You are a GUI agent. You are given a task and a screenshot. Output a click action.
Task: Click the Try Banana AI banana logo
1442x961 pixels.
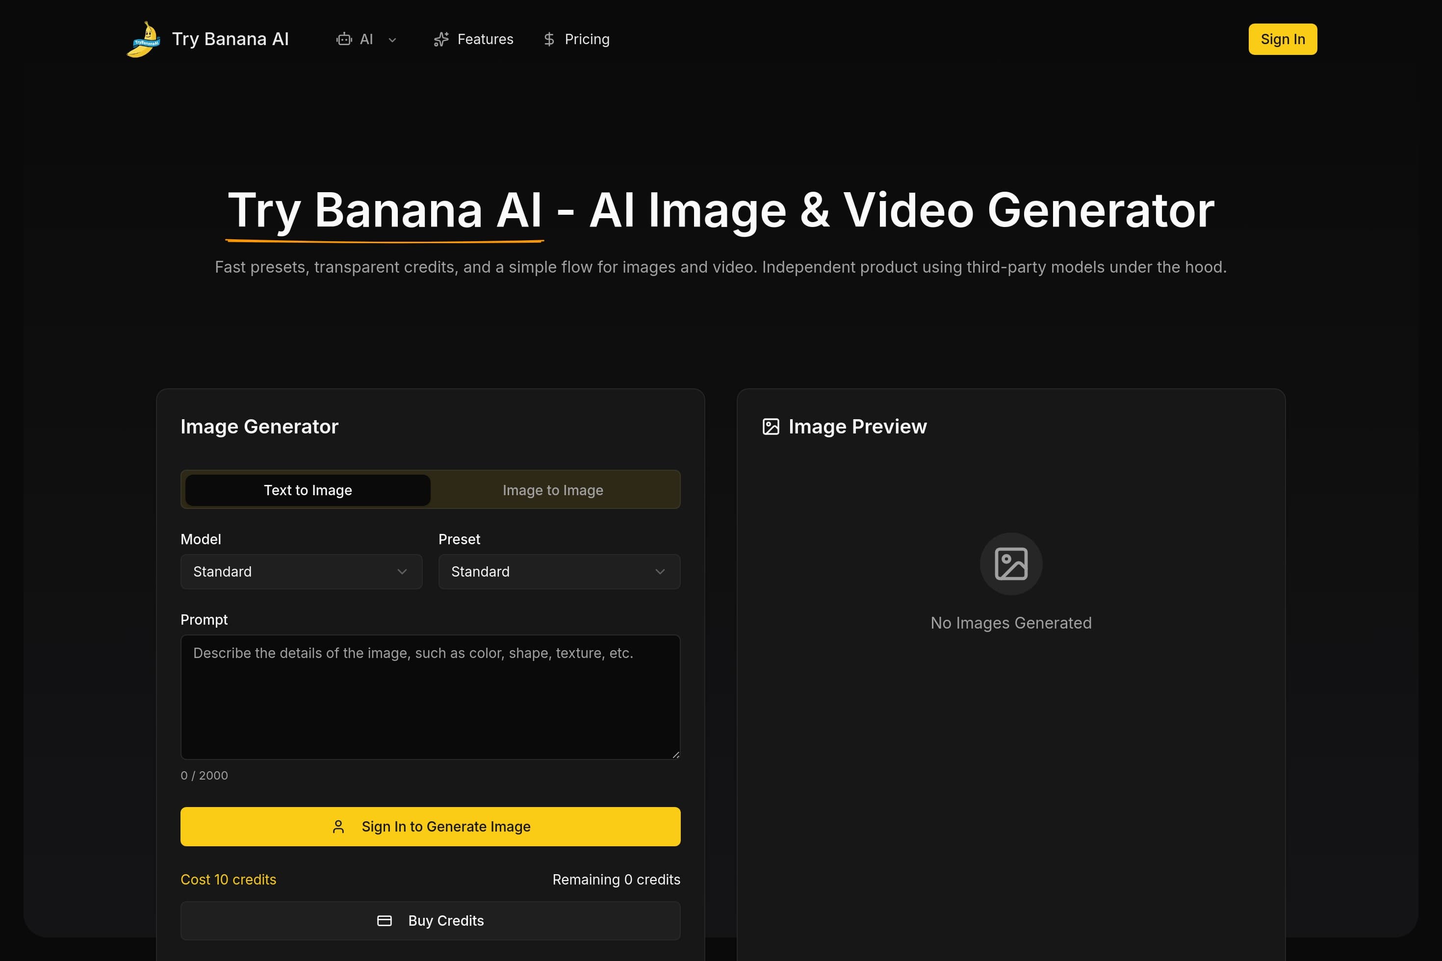coord(143,39)
